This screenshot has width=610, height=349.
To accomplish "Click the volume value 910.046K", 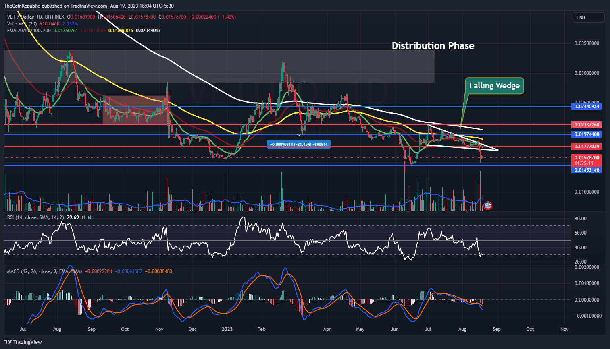I will point(50,24).
